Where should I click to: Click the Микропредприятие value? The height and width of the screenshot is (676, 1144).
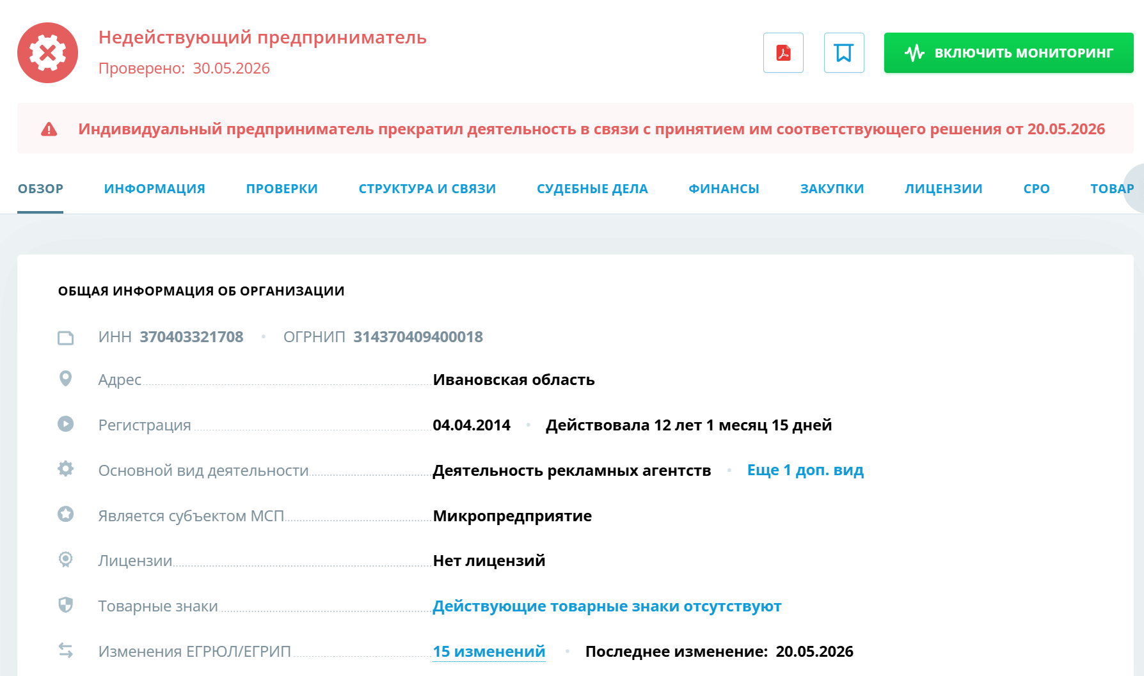pyautogui.click(x=512, y=516)
